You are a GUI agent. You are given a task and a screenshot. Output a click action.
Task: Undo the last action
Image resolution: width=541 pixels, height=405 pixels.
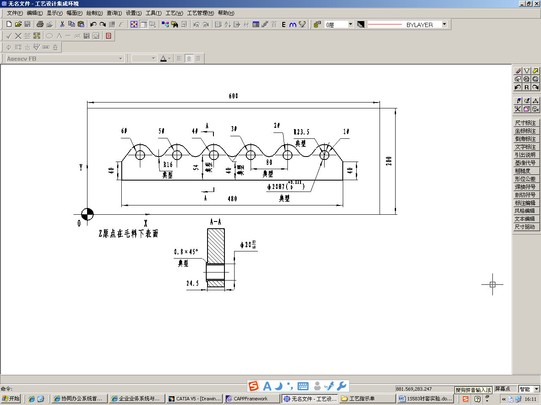point(93,24)
